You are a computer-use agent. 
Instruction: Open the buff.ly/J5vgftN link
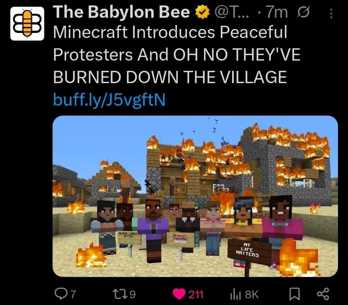[x=109, y=100]
